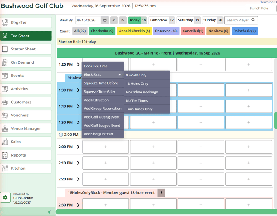The image size is (277, 216).
Task: Click the Venue Manager building icon
Action: pyautogui.click(x=5, y=128)
